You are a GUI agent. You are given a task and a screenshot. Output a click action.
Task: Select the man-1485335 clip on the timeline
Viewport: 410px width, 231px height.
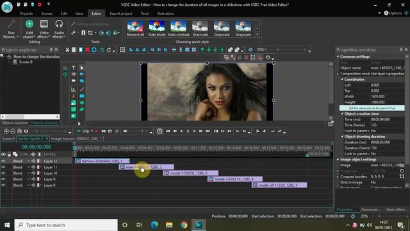click(147, 167)
